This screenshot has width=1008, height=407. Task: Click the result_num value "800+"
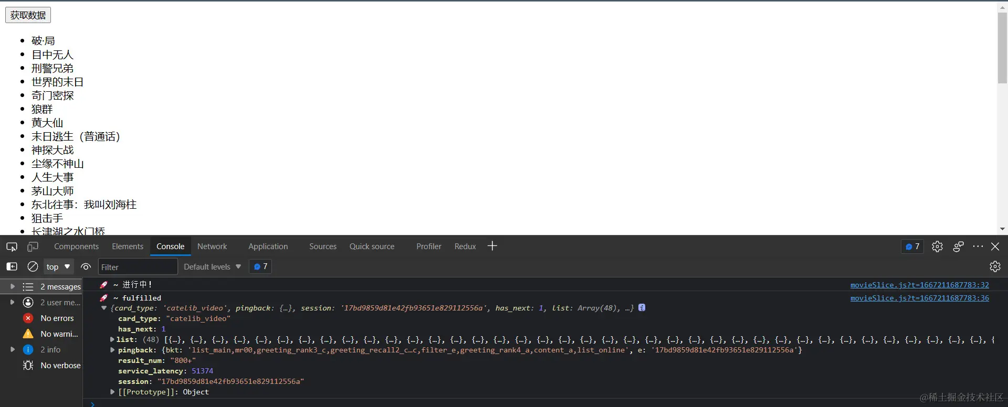(x=183, y=361)
